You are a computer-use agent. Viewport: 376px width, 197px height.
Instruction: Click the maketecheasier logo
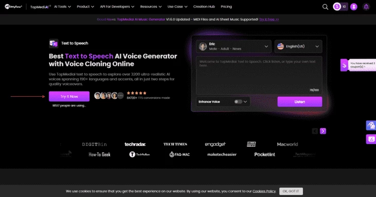point(222,155)
